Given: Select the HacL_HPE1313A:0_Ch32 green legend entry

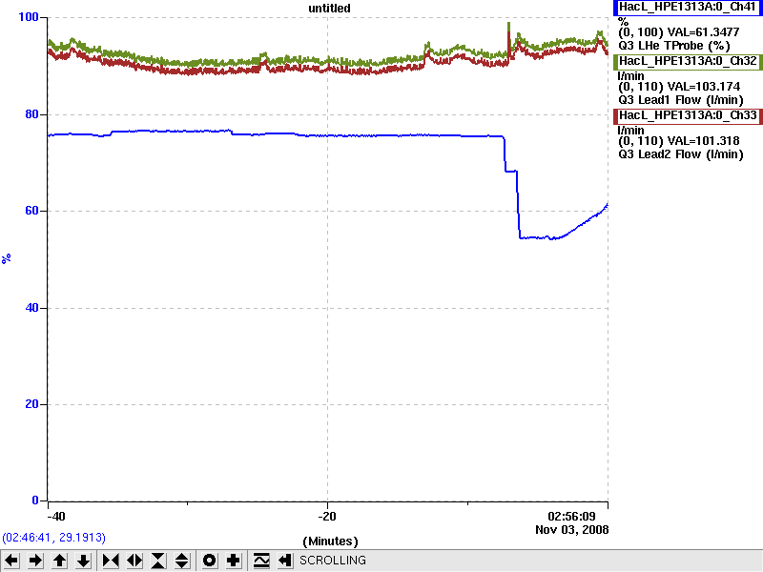Looking at the screenshot, I should (x=688, y=61).
